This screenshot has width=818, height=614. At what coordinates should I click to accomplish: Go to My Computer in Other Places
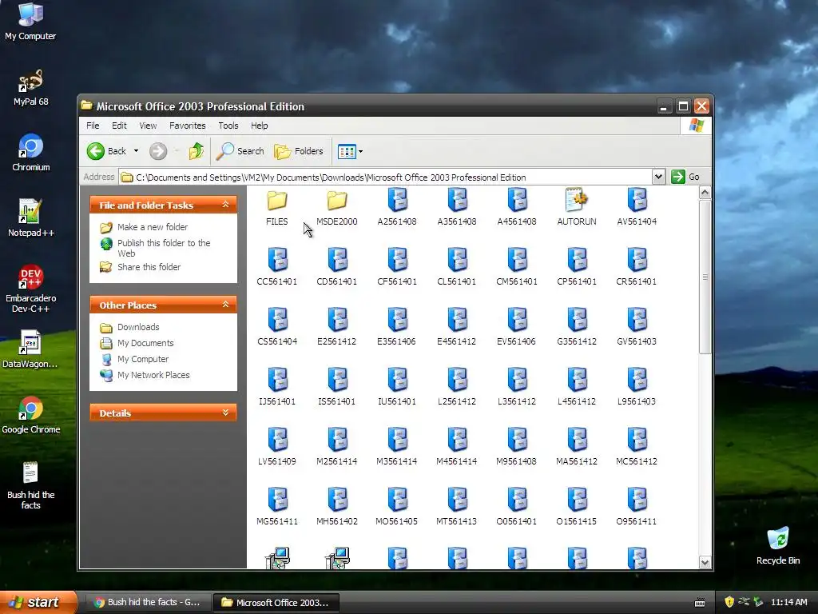point(143,359)
